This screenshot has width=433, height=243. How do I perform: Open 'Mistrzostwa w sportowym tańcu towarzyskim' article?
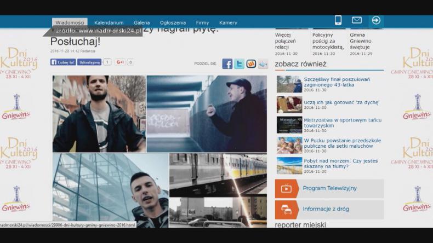click(343, 123)
